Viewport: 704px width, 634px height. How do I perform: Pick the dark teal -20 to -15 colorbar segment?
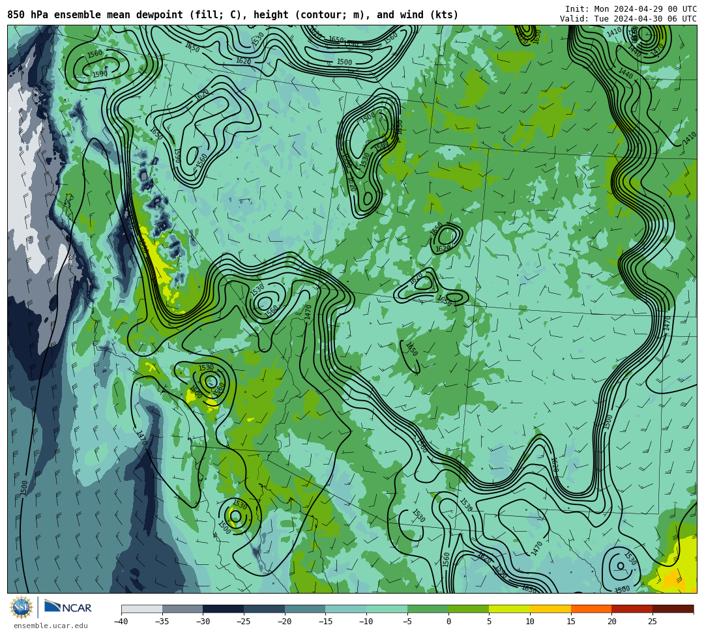305,609
